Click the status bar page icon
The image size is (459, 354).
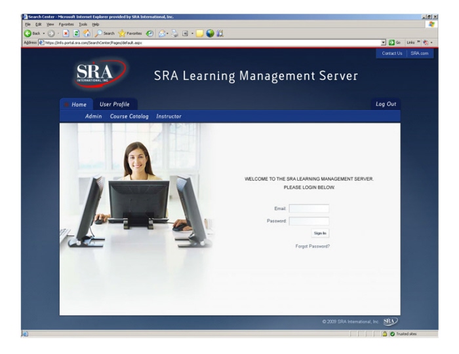tap(25, 334)
